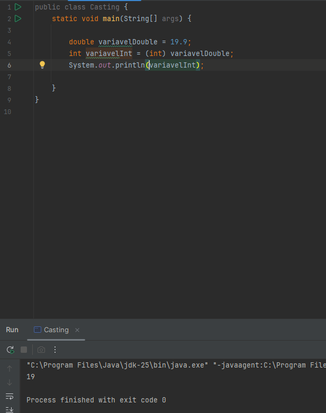The height and width of the screenshot is (413, 326).
Task: Close the Casting run tab
Action: tap(77, 330)
